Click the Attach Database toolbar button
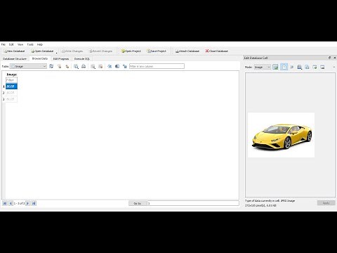Viewport: 337px width, 253px height. 187,51
